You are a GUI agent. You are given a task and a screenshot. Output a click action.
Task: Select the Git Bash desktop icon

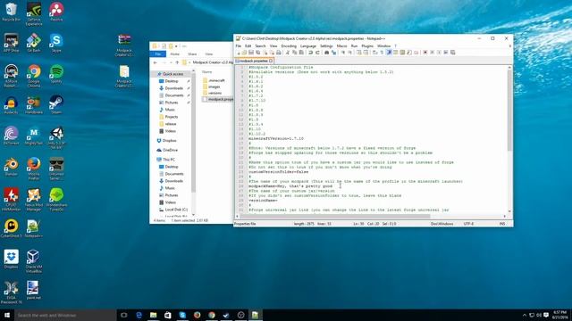pos(34,43)
